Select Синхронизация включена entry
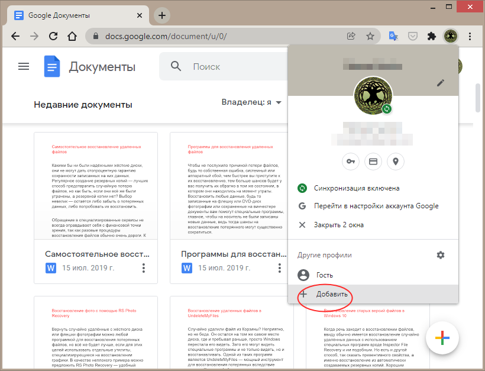 tap(373, 188)
